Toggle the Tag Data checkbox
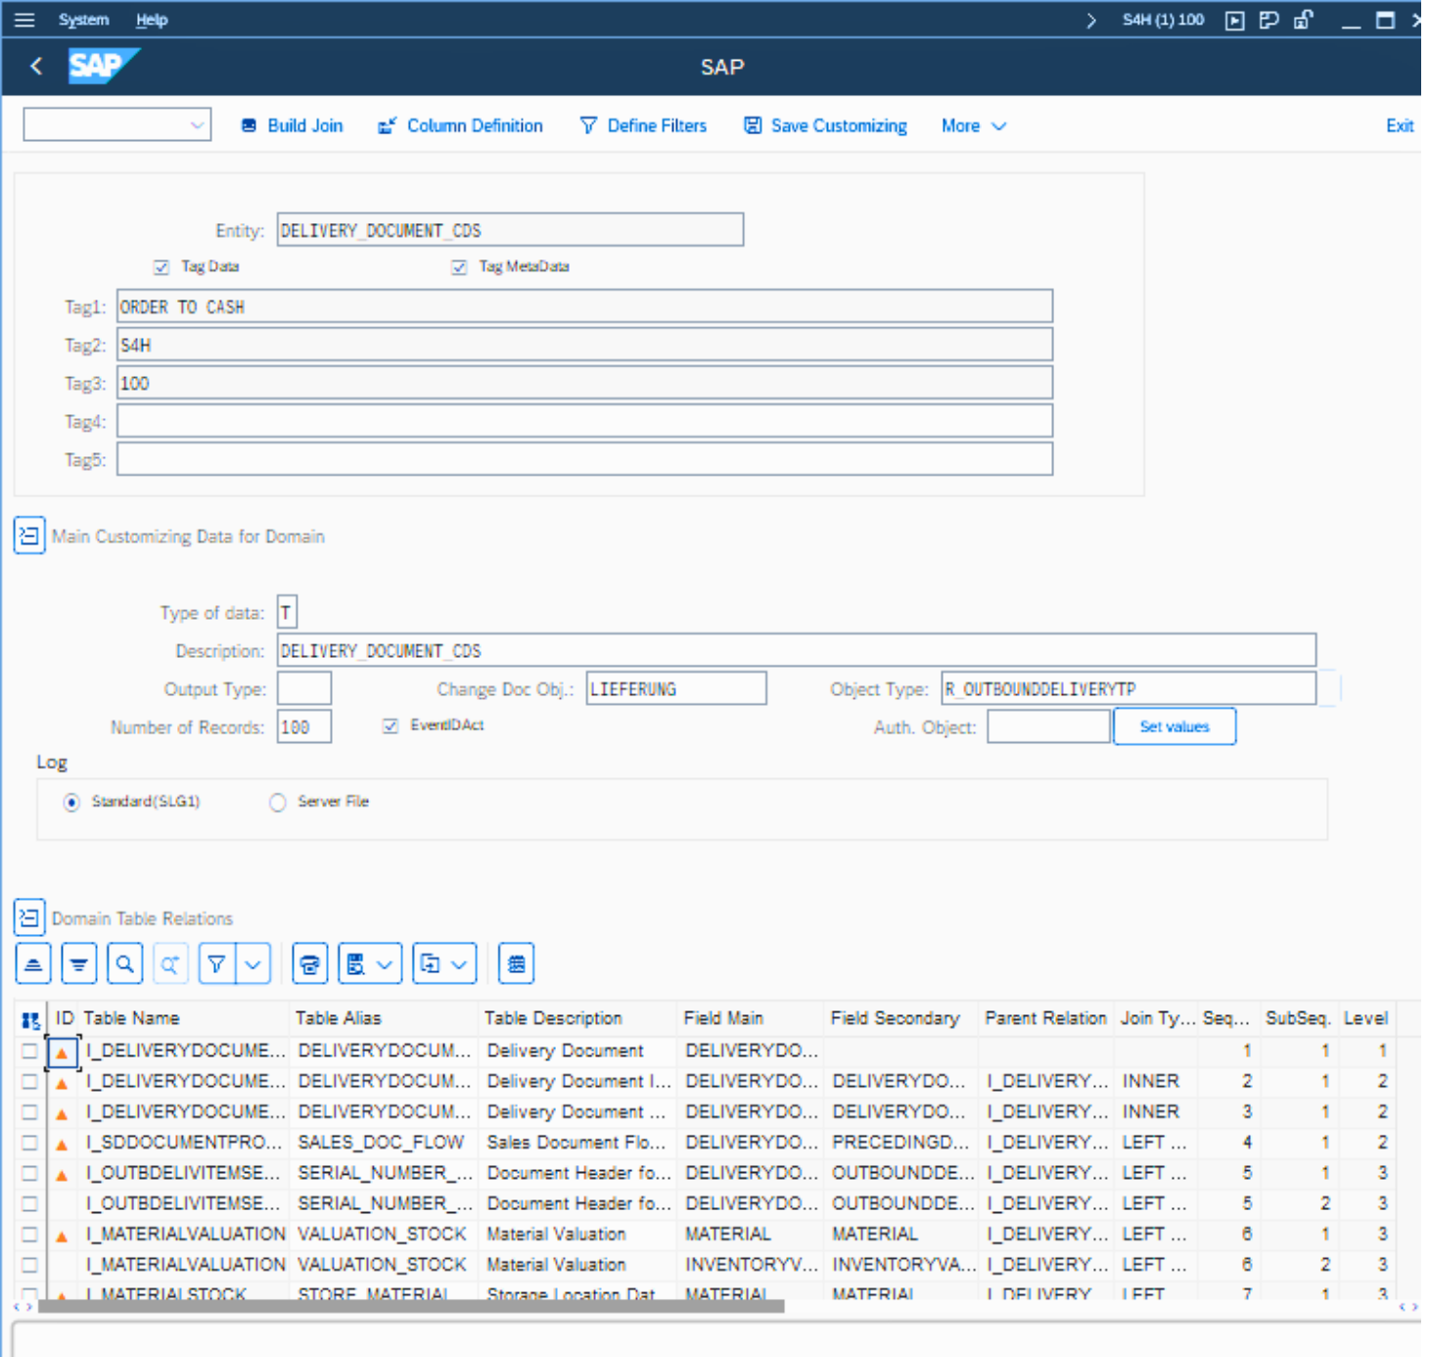 coord(161,267)
